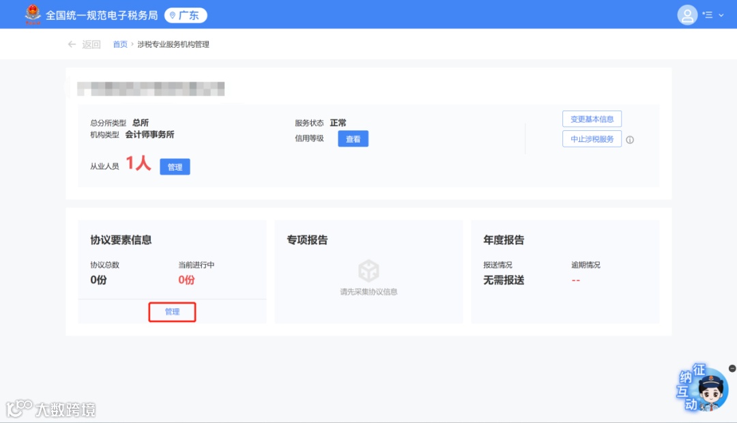Image resolution: width=737 pixels, height=423 pixels.
Task: Open the info tooltip beside 中止涉税服务
Action: pyautogui.click(x=631, y=139)
